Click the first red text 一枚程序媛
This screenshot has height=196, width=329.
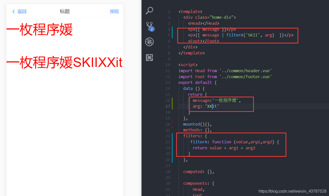tap(39, 30)
